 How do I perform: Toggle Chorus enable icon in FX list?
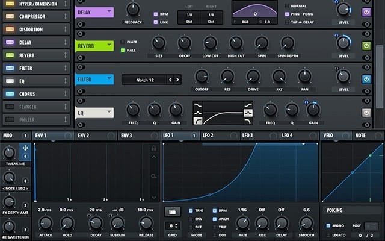10,94
